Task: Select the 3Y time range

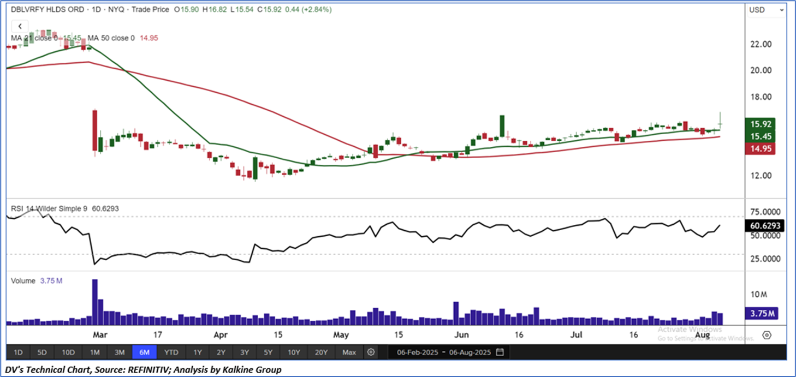Action: tap(244, 352)
